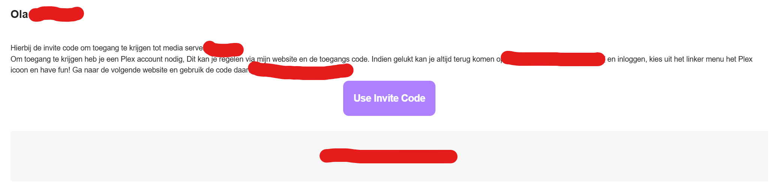Click empty gray box area right of code

[x=619, y=156]
